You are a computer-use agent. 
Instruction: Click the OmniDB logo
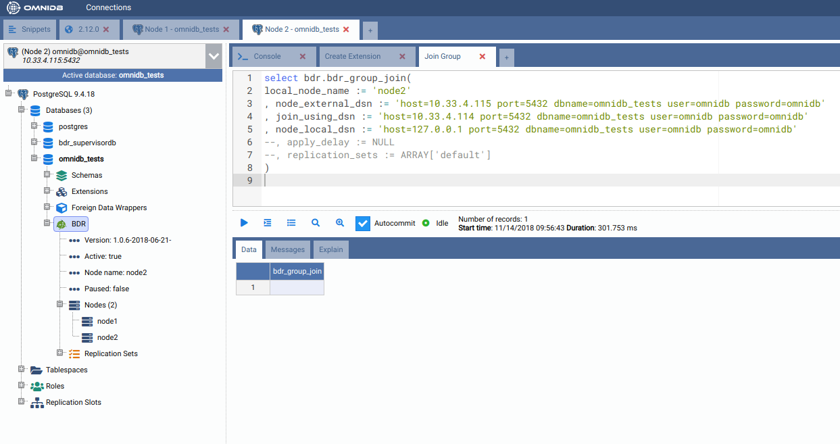point(35,7)
